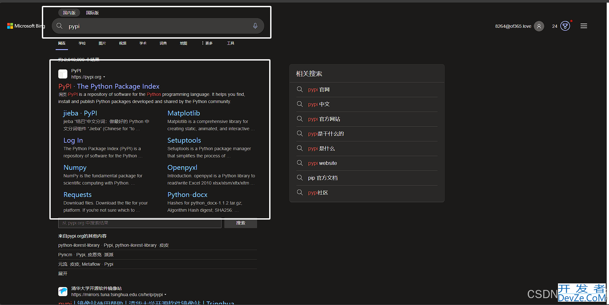Click the Rewards points count 24

pyautogui.click(x=555, y=26)
